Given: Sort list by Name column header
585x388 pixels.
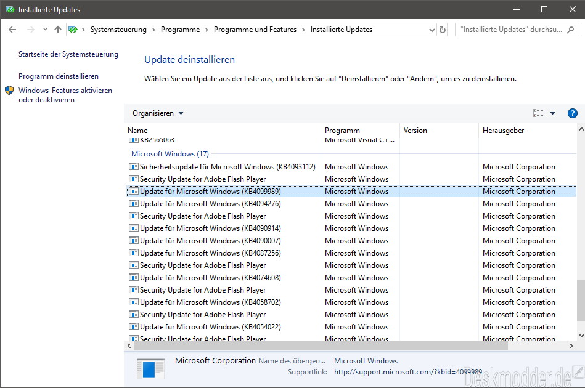Looking at the screenshot, I should pyautogui.click(x=137, y=131).
